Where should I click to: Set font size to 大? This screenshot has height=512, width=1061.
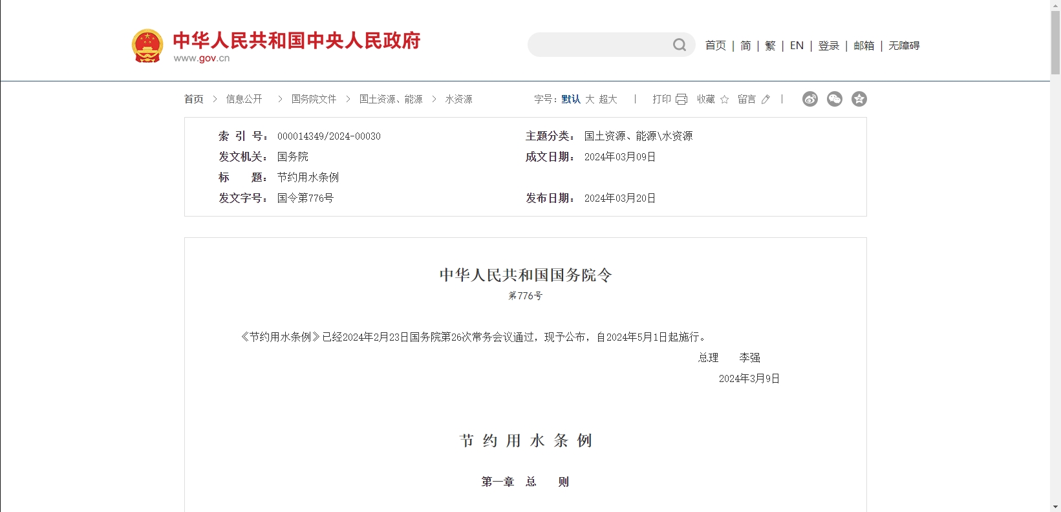590,99
